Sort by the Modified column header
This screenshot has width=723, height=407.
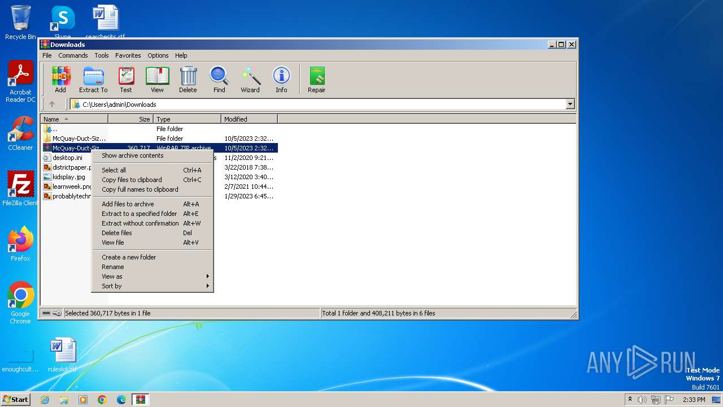(x=249, y=119)
